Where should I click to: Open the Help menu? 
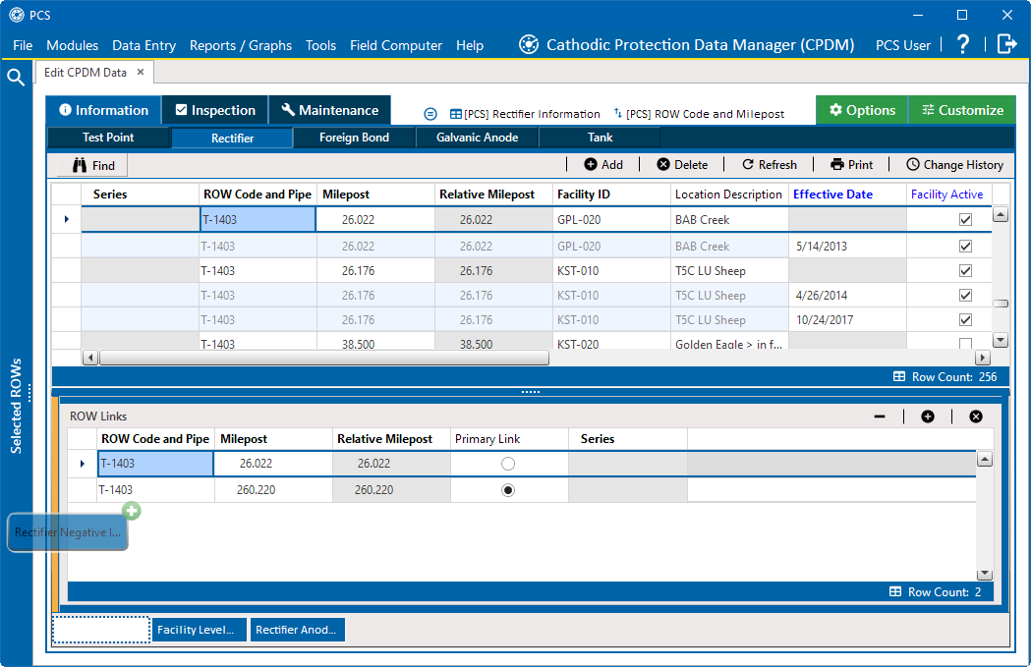470,45
